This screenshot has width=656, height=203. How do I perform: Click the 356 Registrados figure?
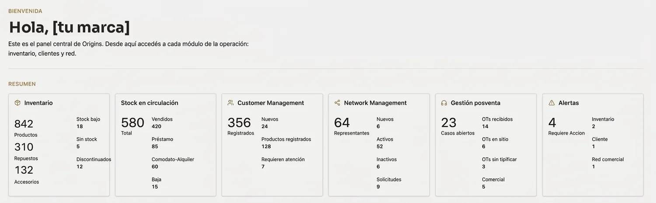(239, 123)
